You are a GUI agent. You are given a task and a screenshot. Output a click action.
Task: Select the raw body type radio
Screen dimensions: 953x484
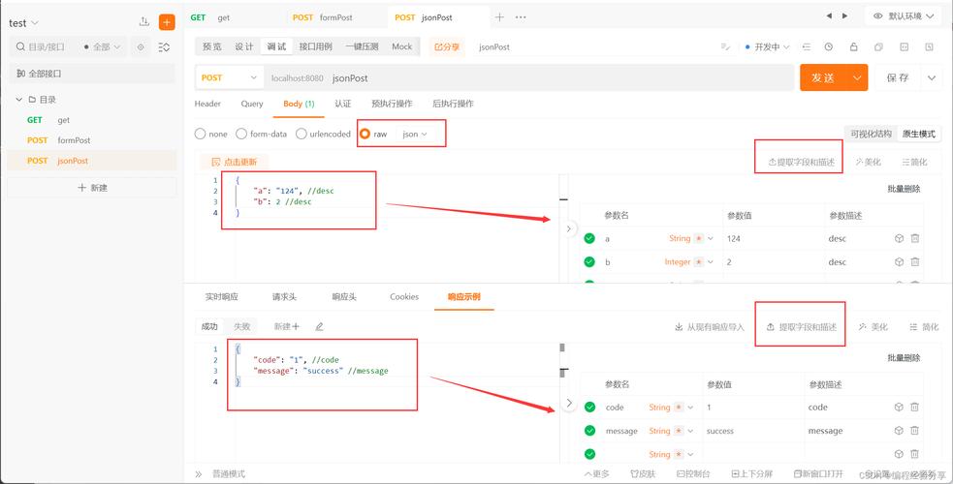click(365, 134)
